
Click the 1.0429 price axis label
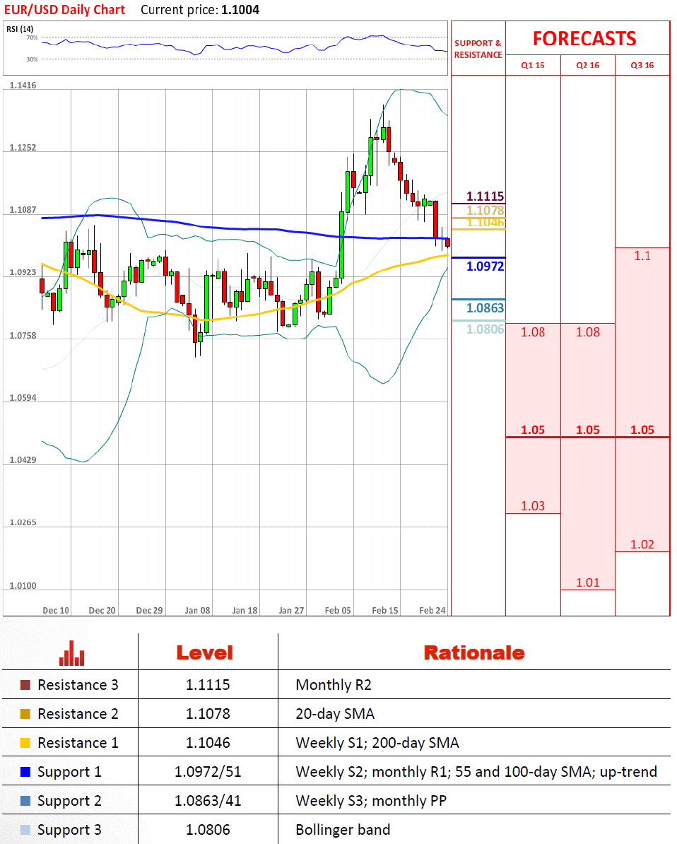(x=23, y=460)
